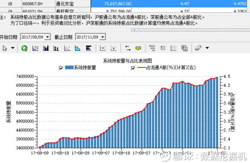The image size is (250, 163).
Task: Click the green refresh chart icon
Action: click(x=24, y=48)
